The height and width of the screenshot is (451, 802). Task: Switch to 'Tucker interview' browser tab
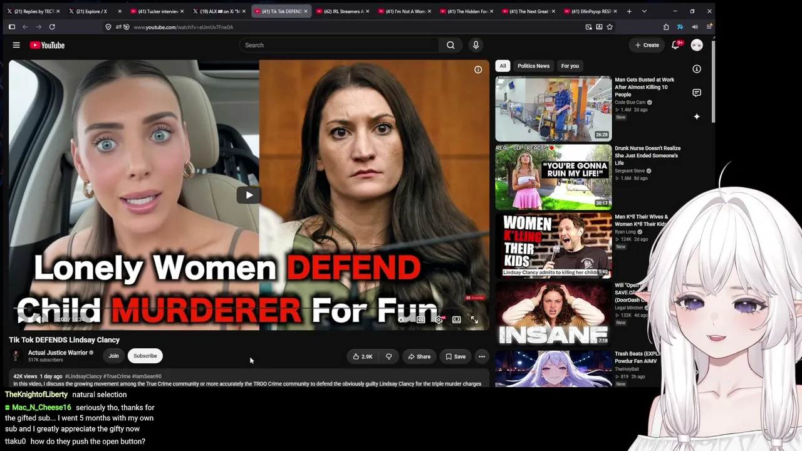point(157,11)
